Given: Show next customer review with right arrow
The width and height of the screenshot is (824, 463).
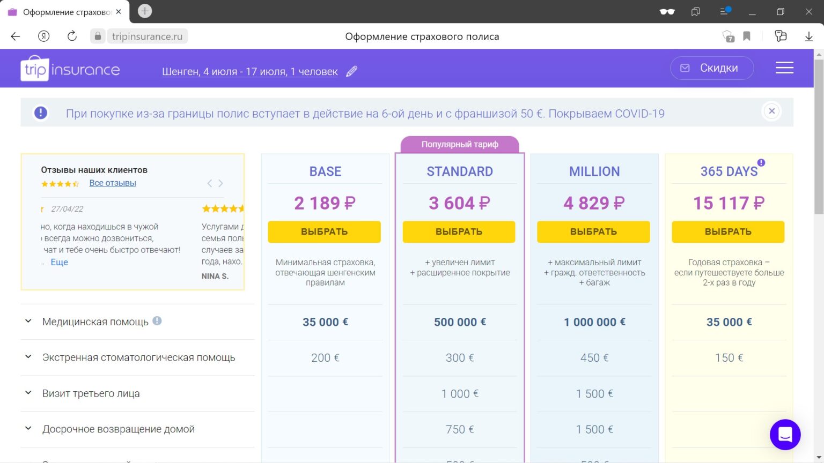Looking at the screenshot, I should point(220,183).
